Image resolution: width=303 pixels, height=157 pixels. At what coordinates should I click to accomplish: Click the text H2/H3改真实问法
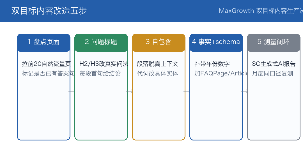point(104,64)
